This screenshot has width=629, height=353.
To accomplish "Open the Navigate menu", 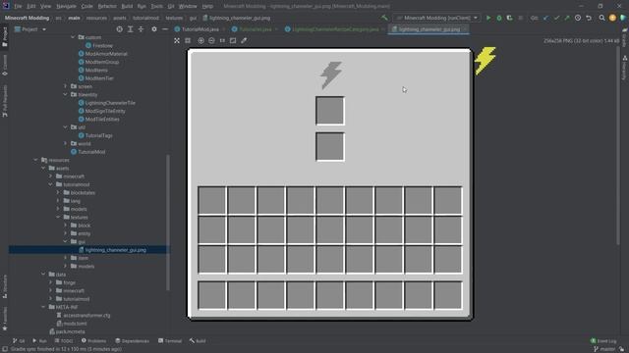I will click(66, 7).
